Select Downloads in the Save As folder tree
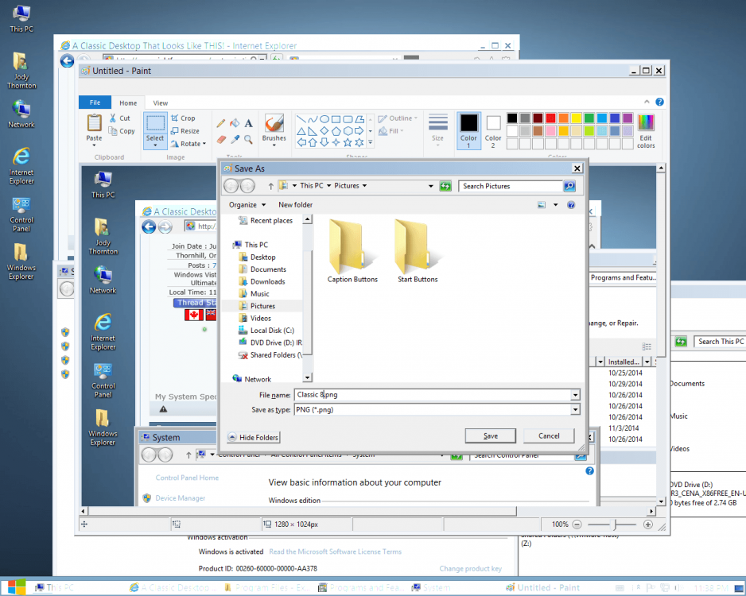 click(x=267, y=282)
